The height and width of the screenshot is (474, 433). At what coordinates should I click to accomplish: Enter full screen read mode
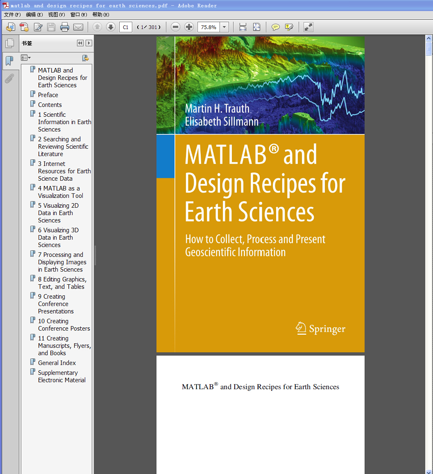pyautogui.click(x=308, y=27)
